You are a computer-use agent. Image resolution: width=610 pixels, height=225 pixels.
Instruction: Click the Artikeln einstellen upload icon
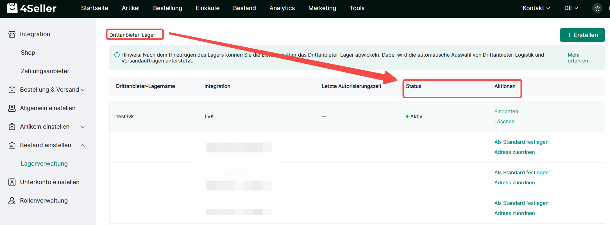coord(12,127)
